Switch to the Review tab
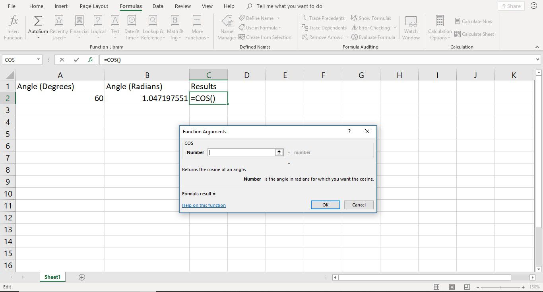 coord(183,6)
